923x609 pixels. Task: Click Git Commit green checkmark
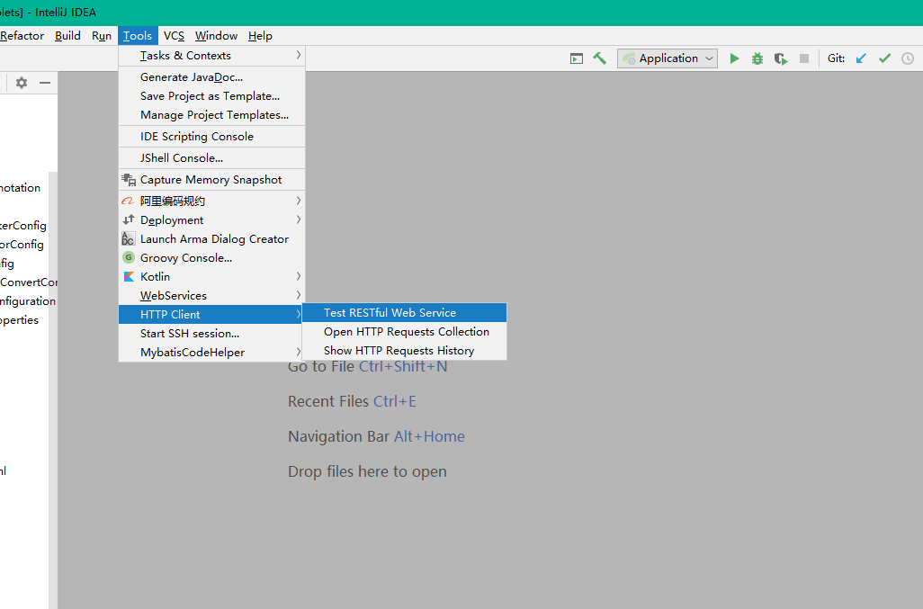pyautogui.click(x=884, y=58)
